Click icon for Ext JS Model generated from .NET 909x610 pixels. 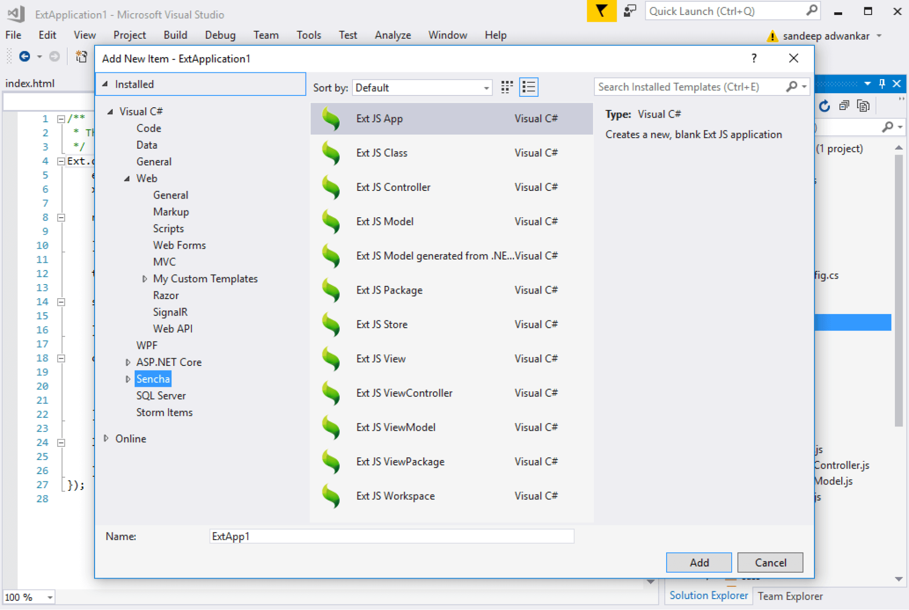tap(331, 256)
